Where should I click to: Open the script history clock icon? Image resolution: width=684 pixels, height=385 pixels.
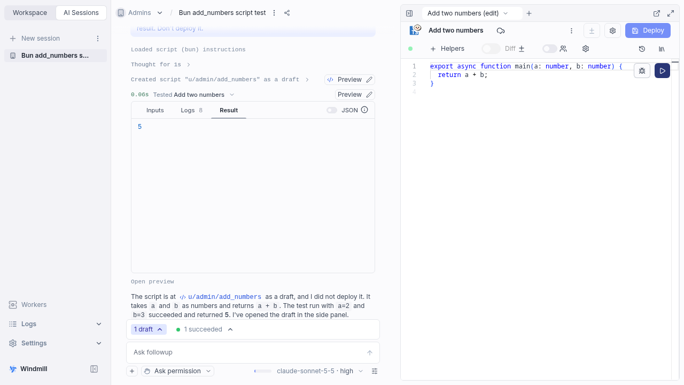642,49
